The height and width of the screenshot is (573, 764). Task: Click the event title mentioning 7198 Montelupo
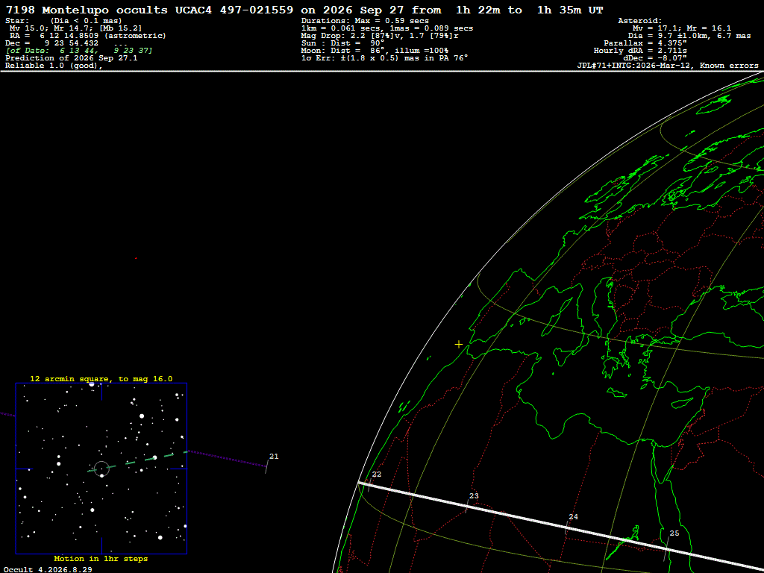[304, 10]
